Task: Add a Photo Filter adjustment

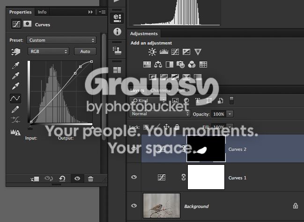Action: (180, 64)
